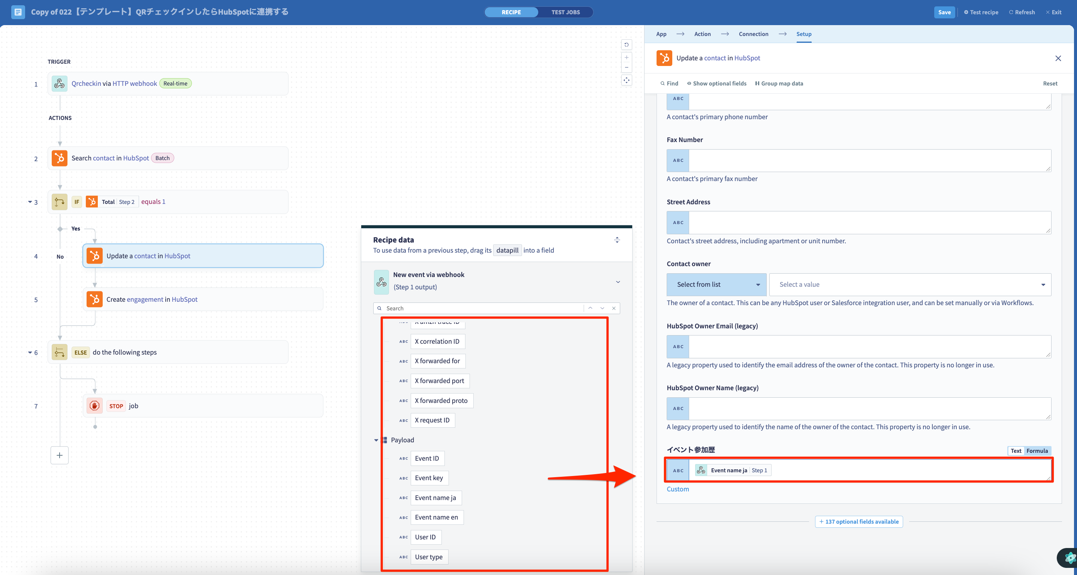Switch to Text mode for イベント参加歴
Viewport: 1077px width, 575px height.
click(x=1016, y=451)
